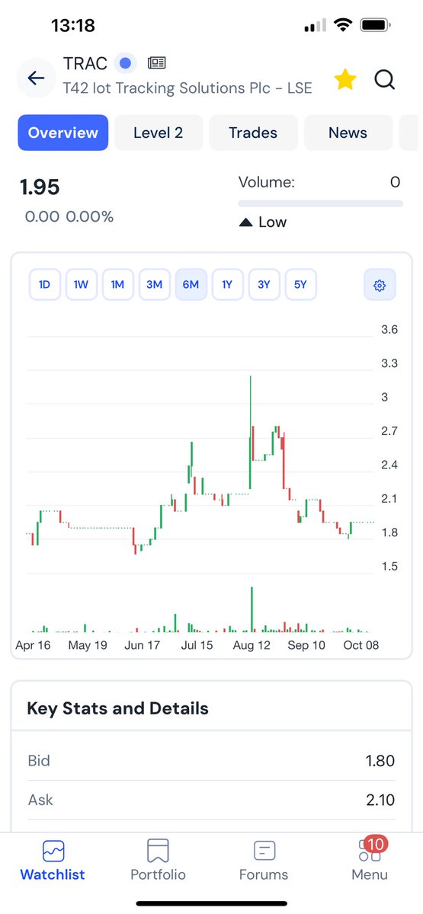Image resolution: width=423 pixels, height=914 pixels.
Task: Set chart range to 1D
Action: 44,285
